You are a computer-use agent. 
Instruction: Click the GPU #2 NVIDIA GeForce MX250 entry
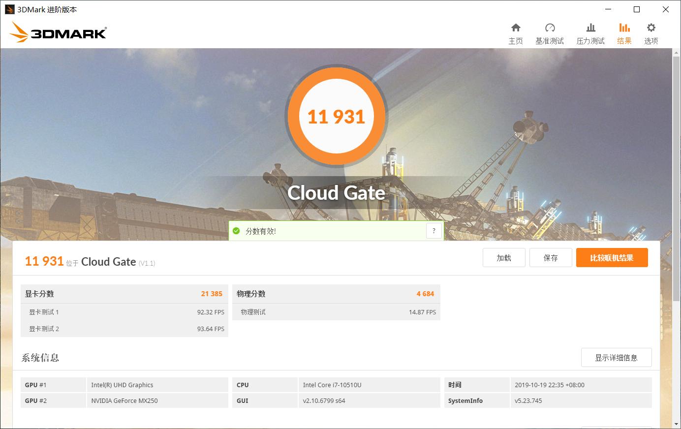124,400
